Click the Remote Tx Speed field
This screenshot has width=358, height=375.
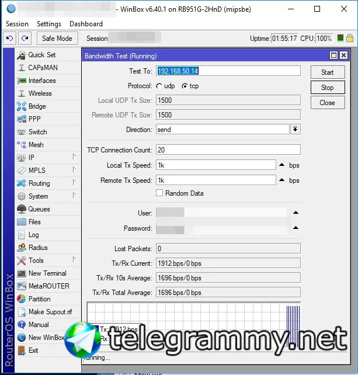click(x=216, y=180)
